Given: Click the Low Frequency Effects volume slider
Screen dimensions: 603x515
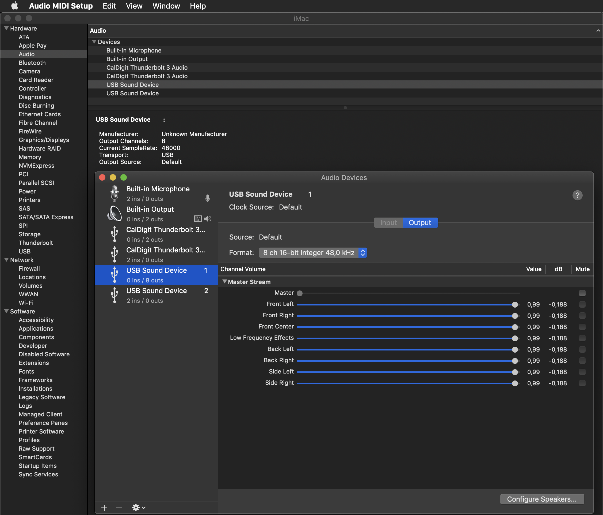Looking at the screenshot, I should tap(407, 338).
